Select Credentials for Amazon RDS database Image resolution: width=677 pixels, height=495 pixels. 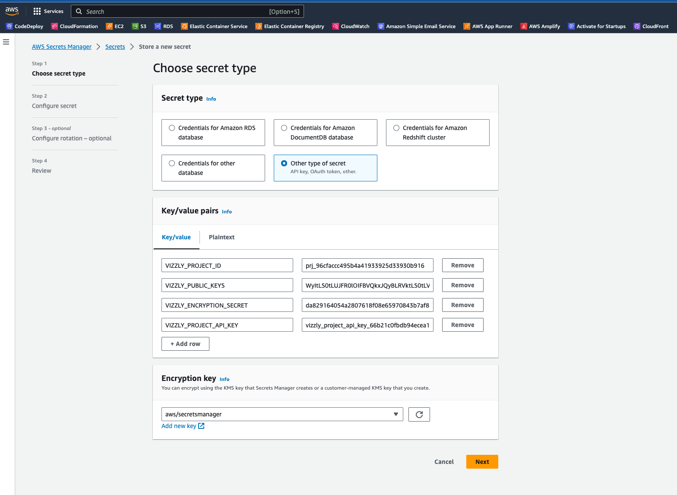point(213,133)
